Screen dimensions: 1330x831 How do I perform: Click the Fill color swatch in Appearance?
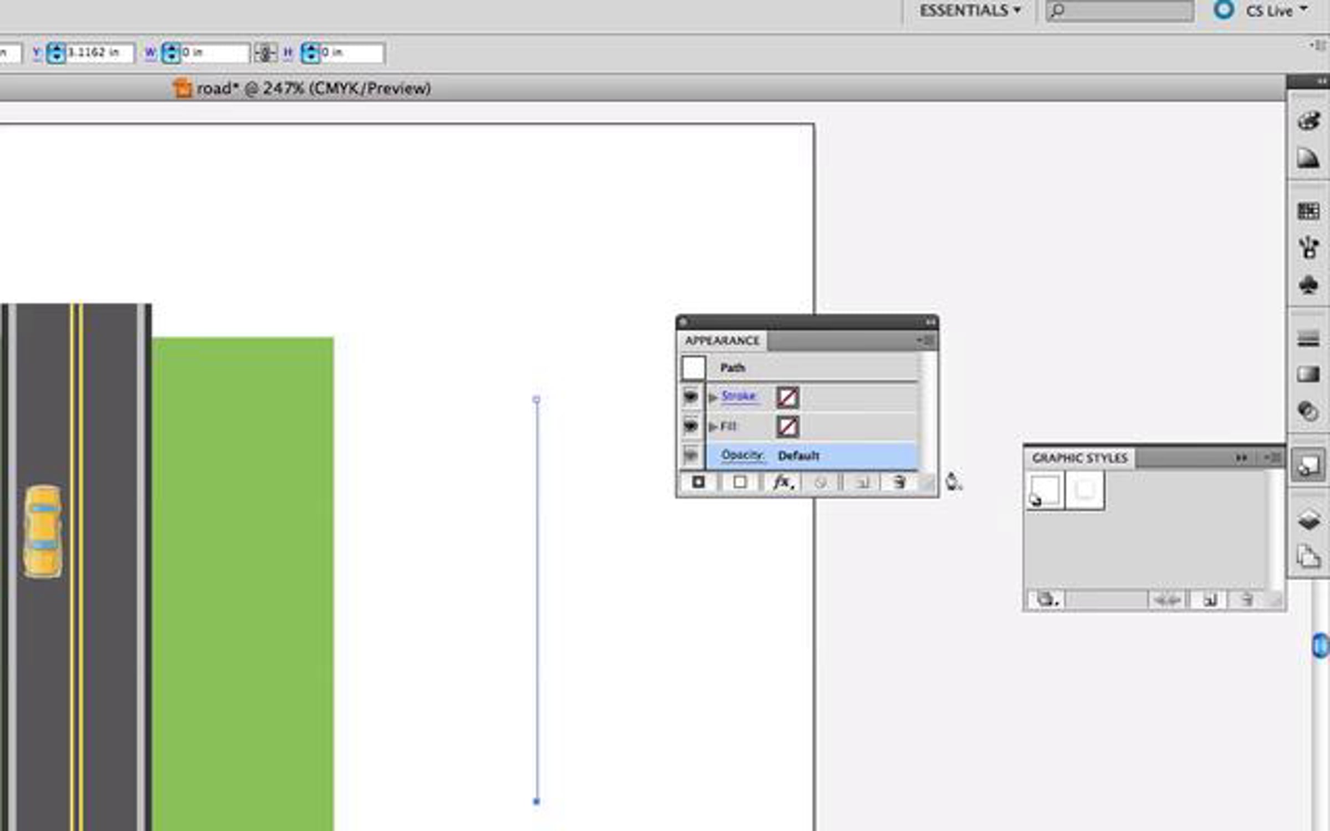tap(787, 427)
